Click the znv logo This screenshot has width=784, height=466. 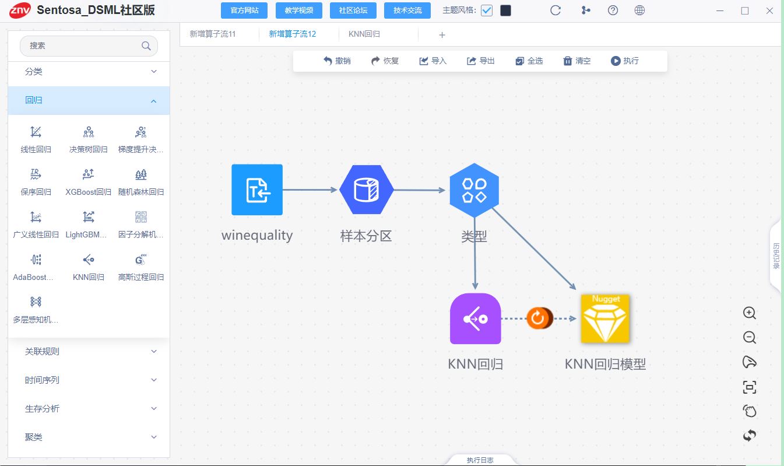[20, 10]
